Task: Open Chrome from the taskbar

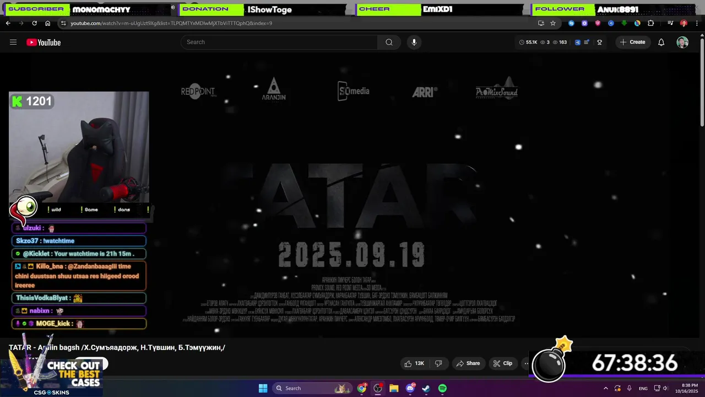Action: [362, 388]
